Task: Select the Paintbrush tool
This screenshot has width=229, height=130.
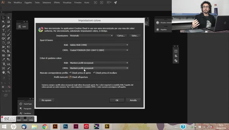Action: pos(9,34)
